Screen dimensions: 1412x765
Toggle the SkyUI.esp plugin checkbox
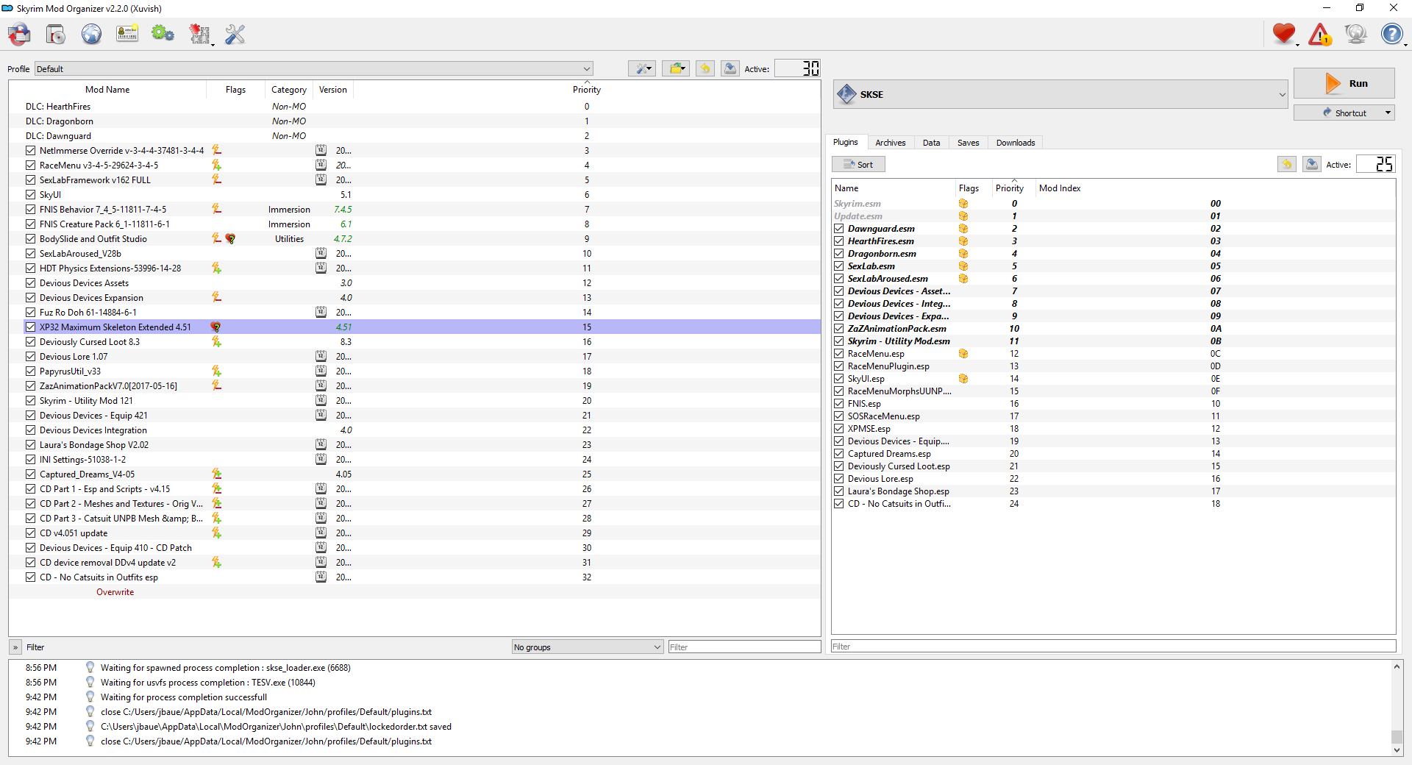(839, 379)
